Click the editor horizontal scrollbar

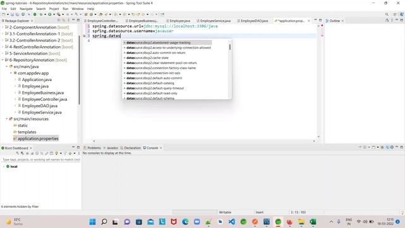(x=204, y=141)
